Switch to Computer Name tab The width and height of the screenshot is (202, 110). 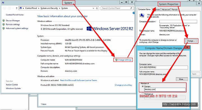click(x=144, y=9)
